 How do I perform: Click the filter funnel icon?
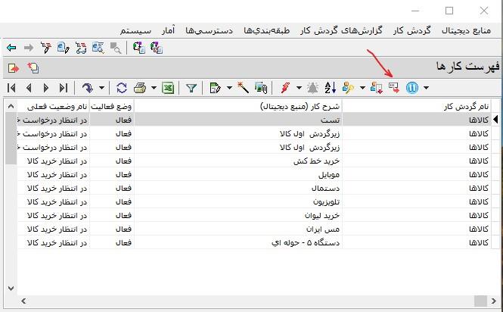coord(191,88)
